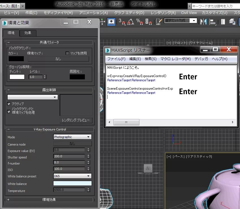This screenshot has width=240, height=209.
Task: Open デバッガ menu in Listener
Action: coord(201,59)
